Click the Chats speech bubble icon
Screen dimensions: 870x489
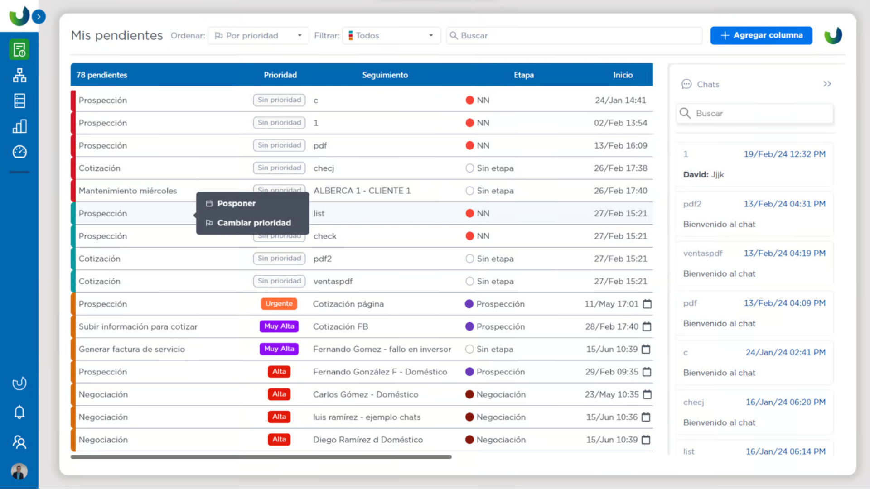click(x=686, y=84)
